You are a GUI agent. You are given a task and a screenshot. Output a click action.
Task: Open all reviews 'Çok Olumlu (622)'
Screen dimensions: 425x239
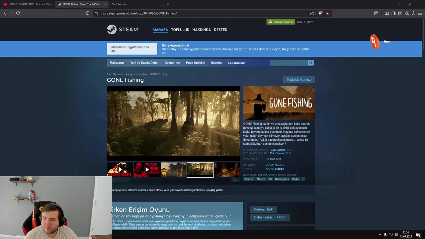(x=280, y=153)
